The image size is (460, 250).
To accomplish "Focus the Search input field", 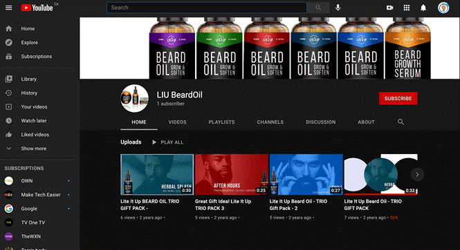I will coord(207,8).
